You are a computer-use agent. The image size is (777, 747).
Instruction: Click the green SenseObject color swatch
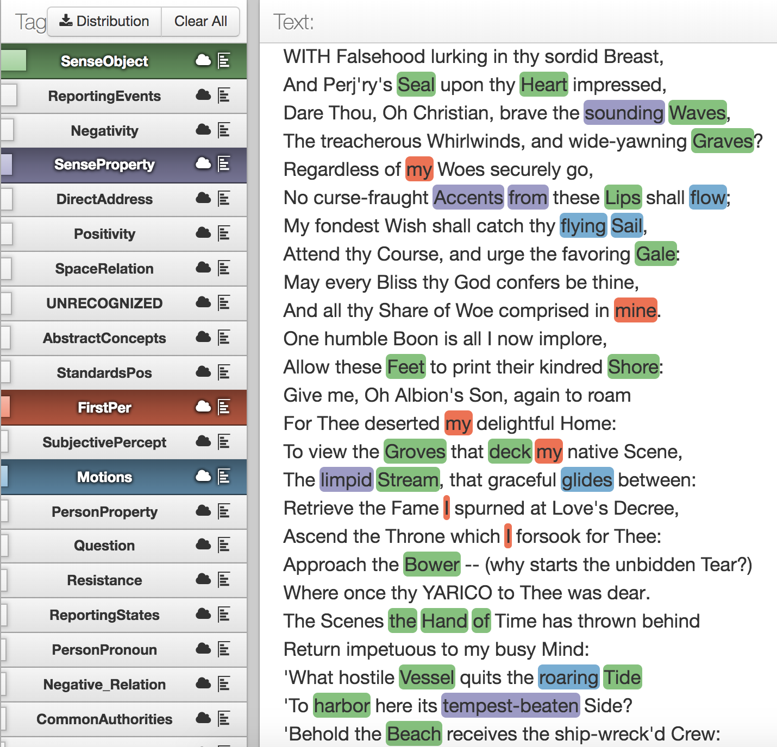(x=14, y=60)
